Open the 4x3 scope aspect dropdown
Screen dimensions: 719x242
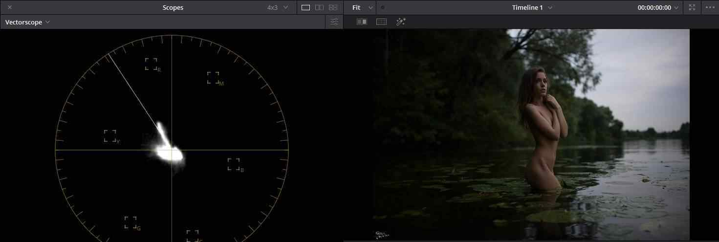tap(278, 7)
